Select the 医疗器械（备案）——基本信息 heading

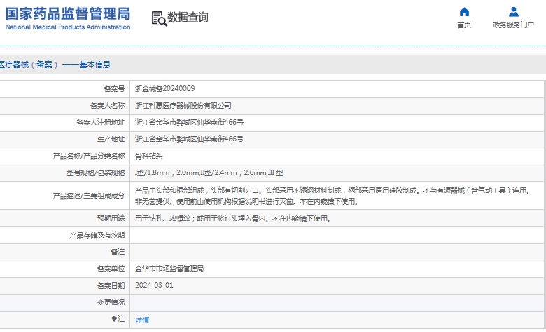pos(55,64)
